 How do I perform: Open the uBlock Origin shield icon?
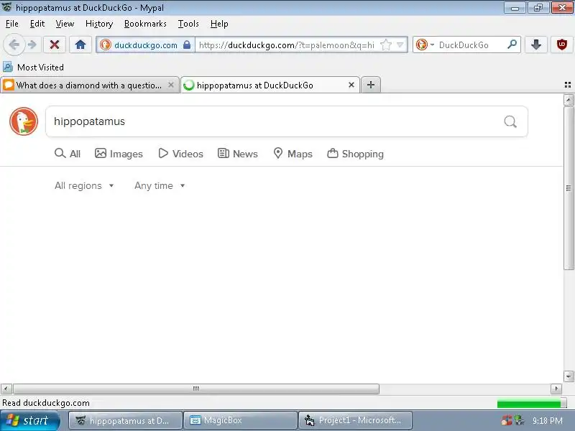pyautogui.click(x=562, y=45)
